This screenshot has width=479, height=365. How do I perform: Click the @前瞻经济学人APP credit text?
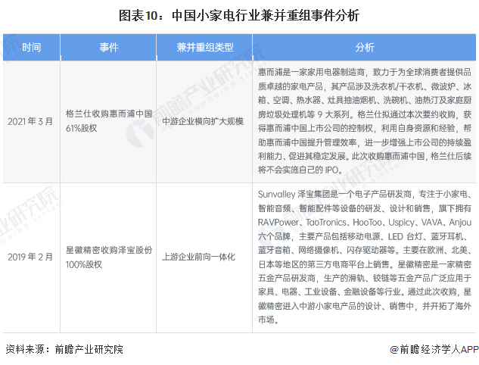(x=434, y=349)
